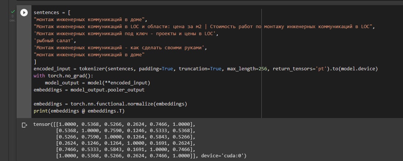Click the first tensor output row starting 'tensor([['

coord(114,124)
